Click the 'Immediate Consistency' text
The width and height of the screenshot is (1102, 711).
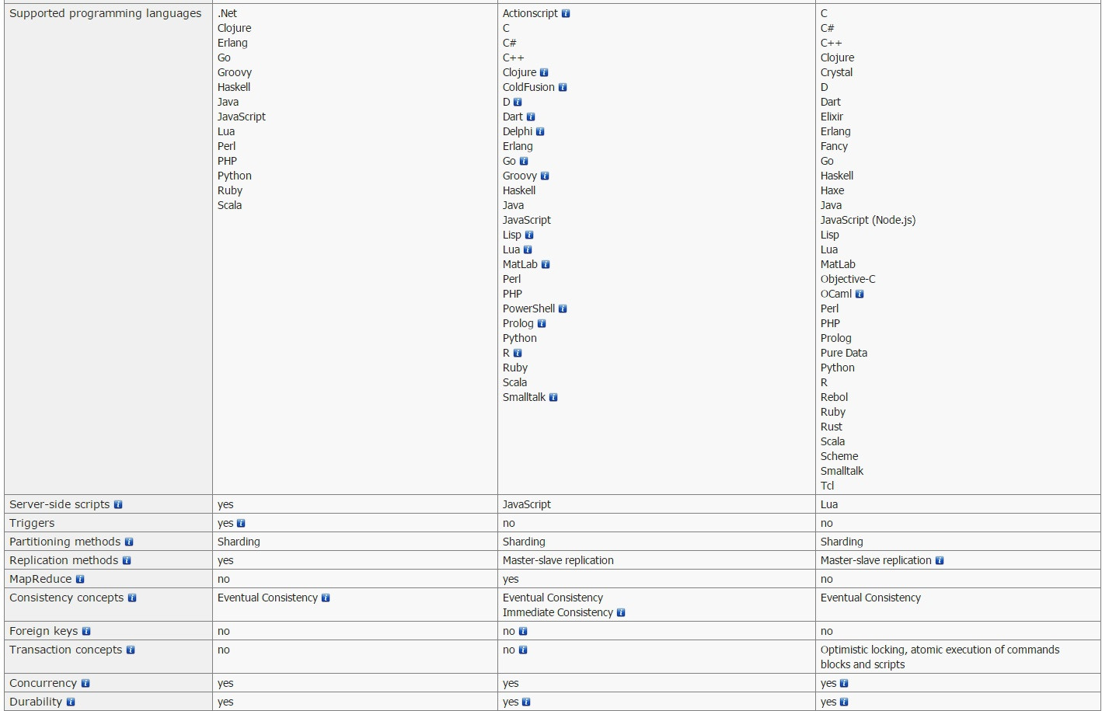558,612
